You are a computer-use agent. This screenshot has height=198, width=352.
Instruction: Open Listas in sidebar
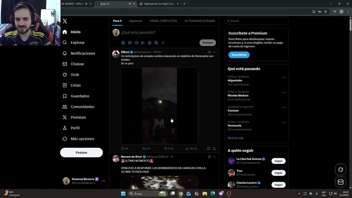71,85
